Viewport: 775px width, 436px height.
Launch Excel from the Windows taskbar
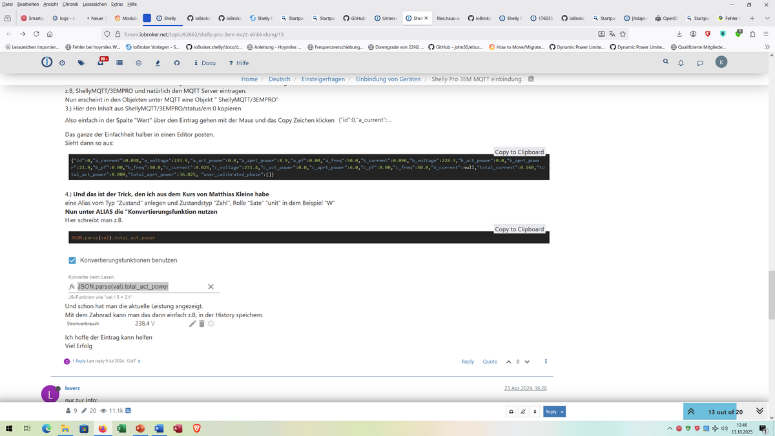(121, 428)
